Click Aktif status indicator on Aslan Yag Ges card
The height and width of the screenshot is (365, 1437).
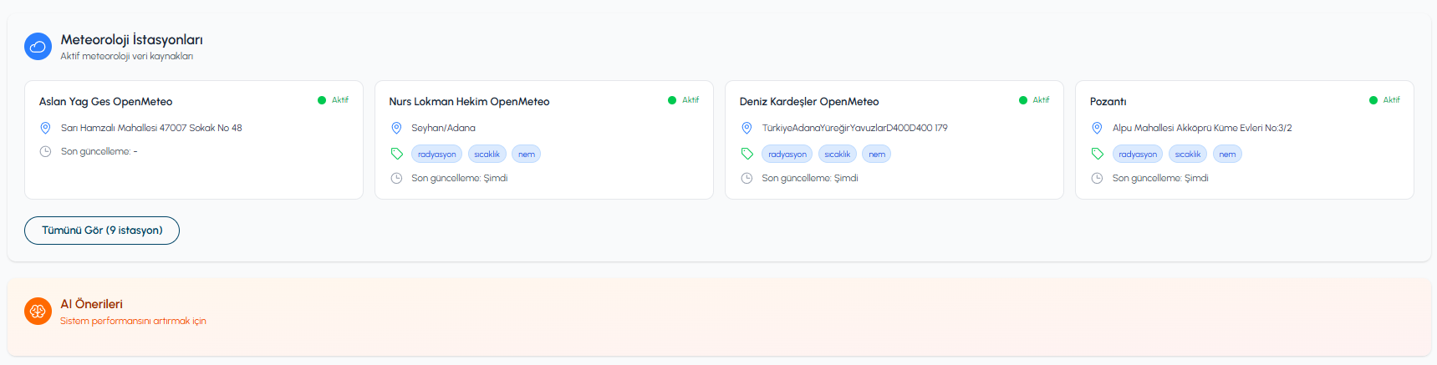(333, 100)
